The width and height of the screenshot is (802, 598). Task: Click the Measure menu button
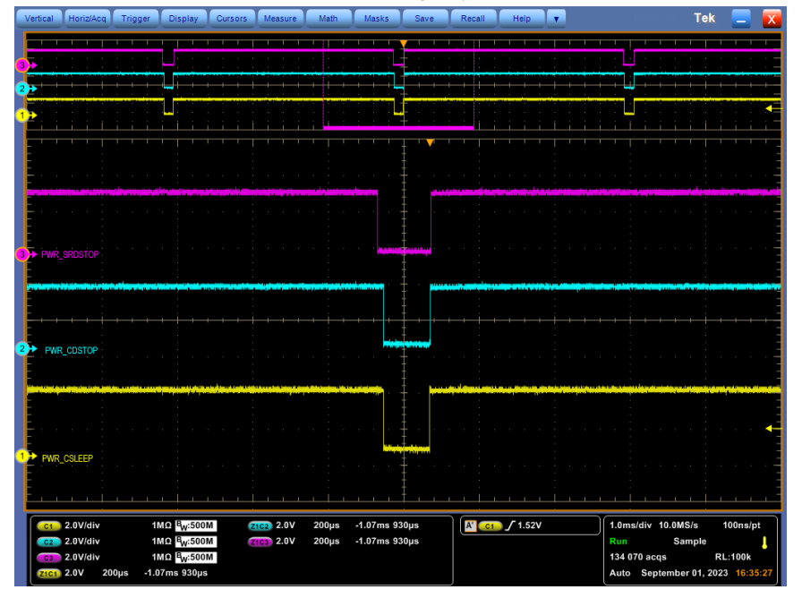tap(280, 18)
